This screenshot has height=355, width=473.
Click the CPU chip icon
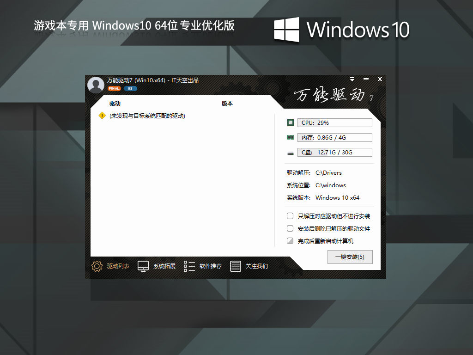click(290, 122)
